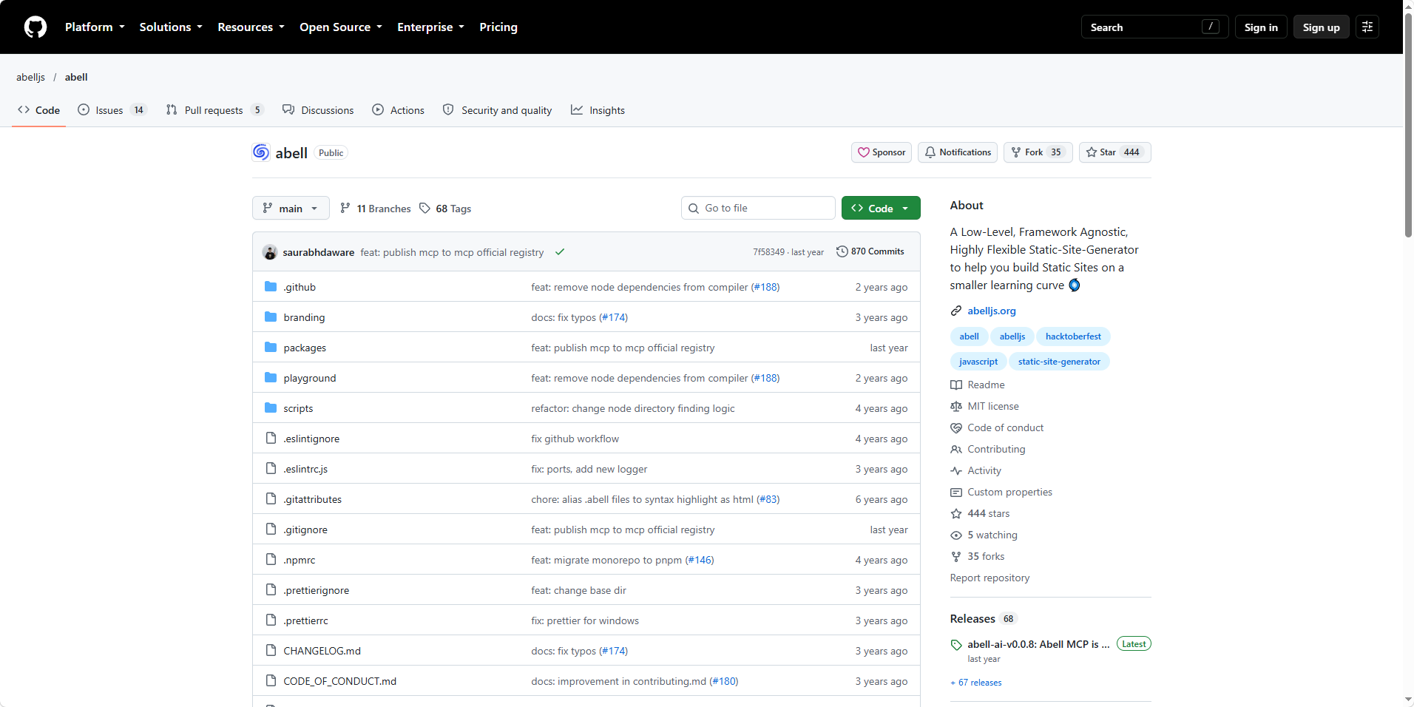View 11 Branches
The height and width of the screenshot is (707, 1414).
pos(376,209)
